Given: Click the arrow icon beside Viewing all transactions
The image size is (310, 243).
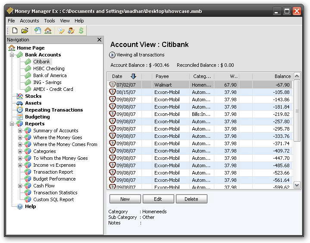Looking at the screenshot, I should tap(112, 55).
